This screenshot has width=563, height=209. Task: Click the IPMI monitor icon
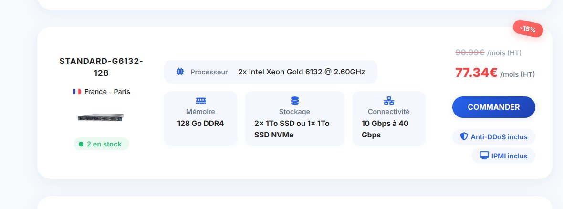pos(484,156)
